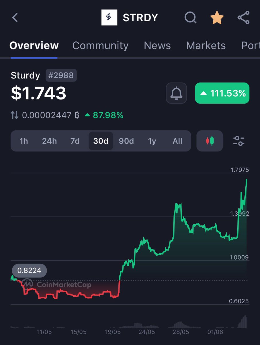The image size is (260, 345).
Task: Tap the 0.6025 axis label
Action: click(x=239, y=301)
